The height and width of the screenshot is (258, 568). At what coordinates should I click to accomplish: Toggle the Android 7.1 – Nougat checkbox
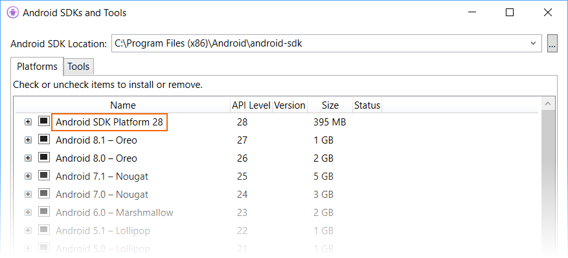pos(44,175)
